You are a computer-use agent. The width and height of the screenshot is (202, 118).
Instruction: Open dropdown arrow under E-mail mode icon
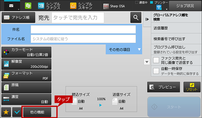click(19, 10)
